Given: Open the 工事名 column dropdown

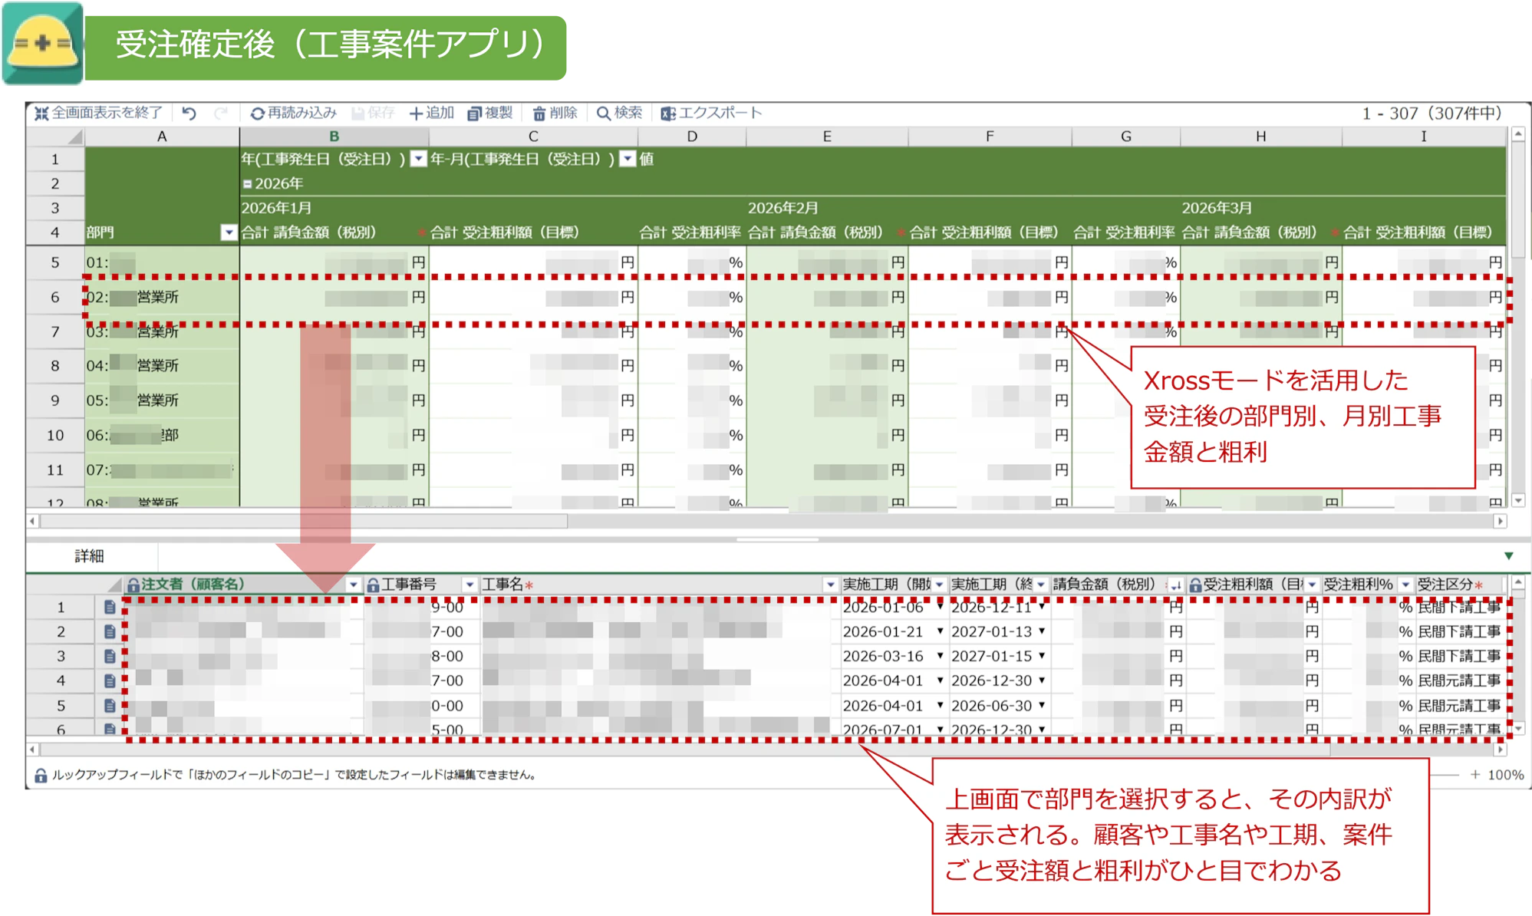Looking at the screenshot, I should coord(830,585).
